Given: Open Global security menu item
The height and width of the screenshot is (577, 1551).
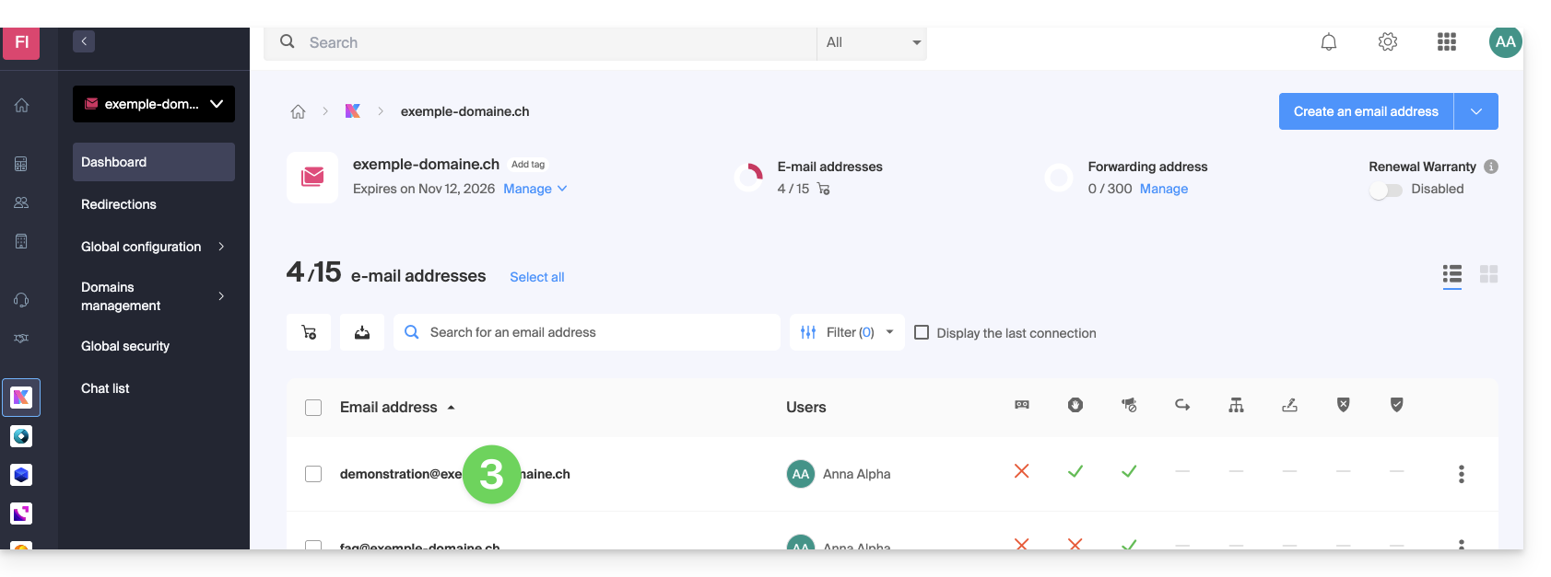Looking at the screenshot, I should tap(125, 346).
